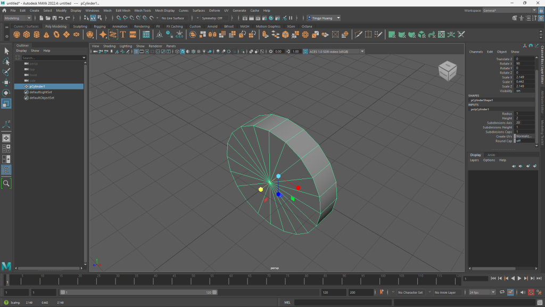Open the Edit Mesh menu
Screen dimensions: 545x307
click(x=123, y=11)
